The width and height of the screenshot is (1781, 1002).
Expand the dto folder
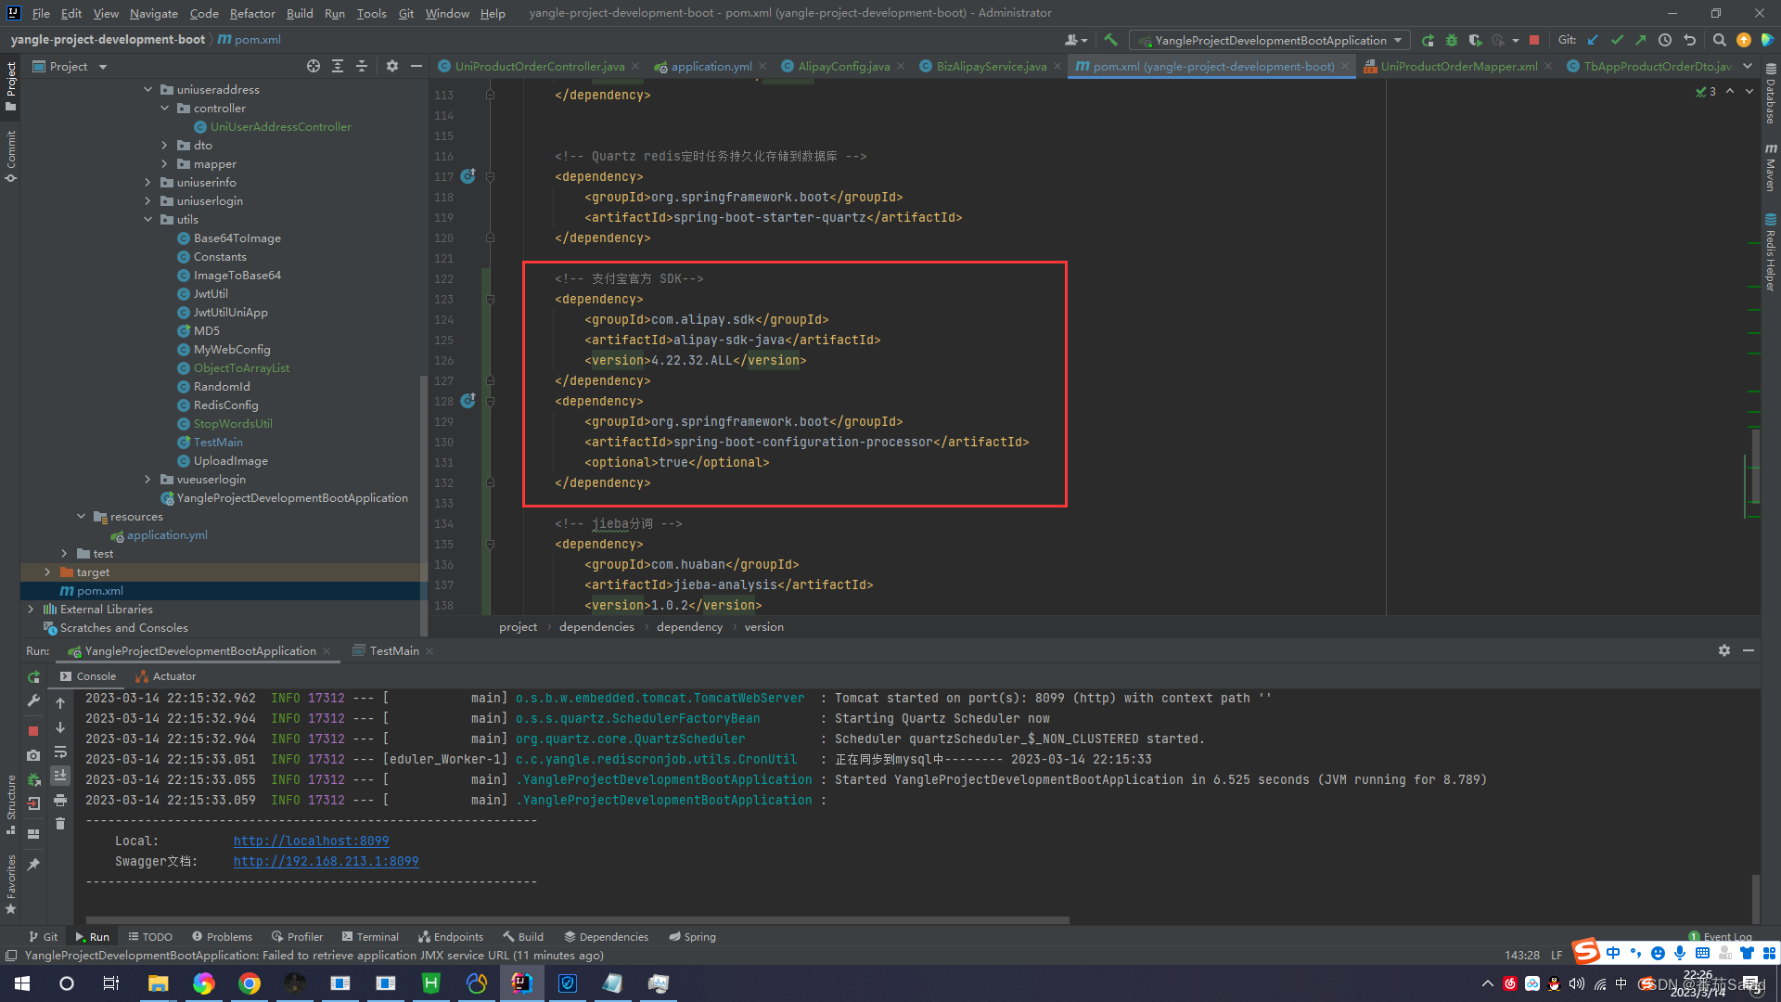click(164, 145)
